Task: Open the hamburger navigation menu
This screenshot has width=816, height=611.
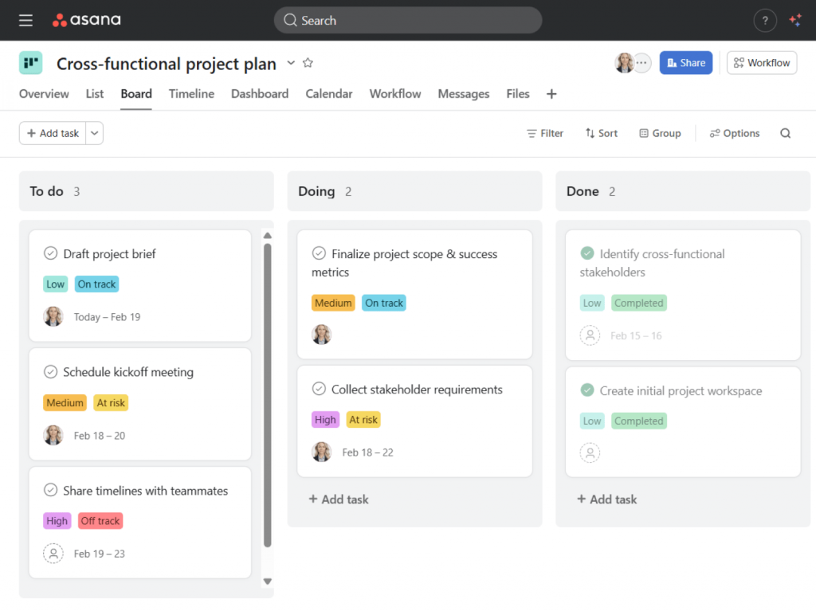Action: (25, 21)
